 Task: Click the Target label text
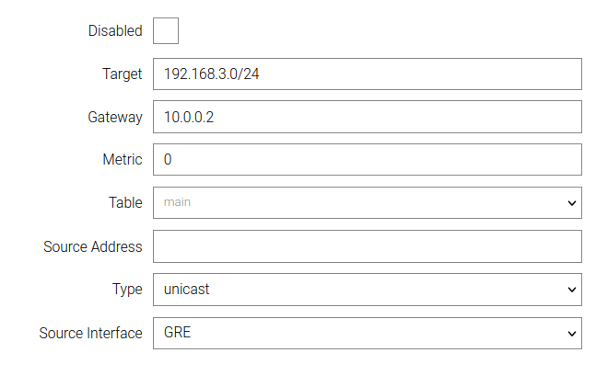(x=123, y=74)
